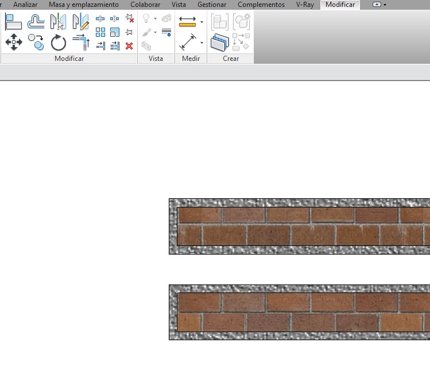Click the Copy tool icon

click(x=36, y=42)
